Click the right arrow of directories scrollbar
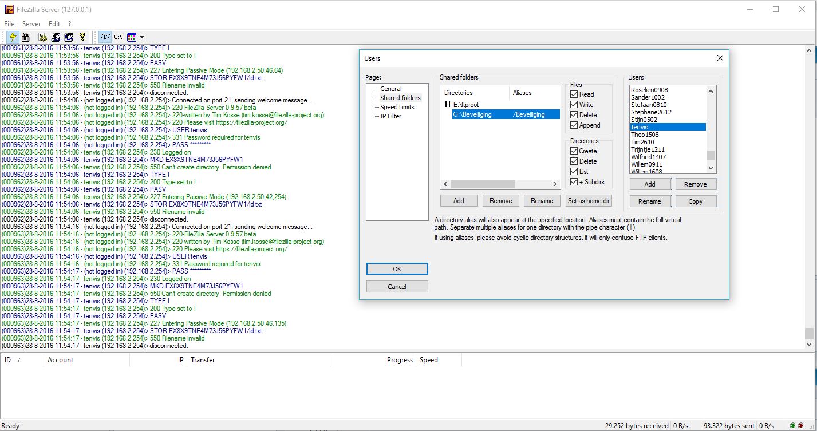Image resolution: width=817 pixels, height=431 pixels. 555,184
